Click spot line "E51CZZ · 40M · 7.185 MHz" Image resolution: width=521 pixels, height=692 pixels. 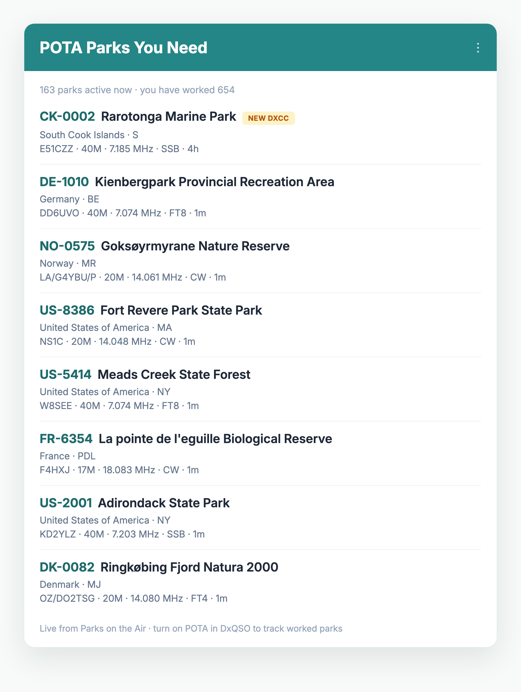[x=119, y=149]
